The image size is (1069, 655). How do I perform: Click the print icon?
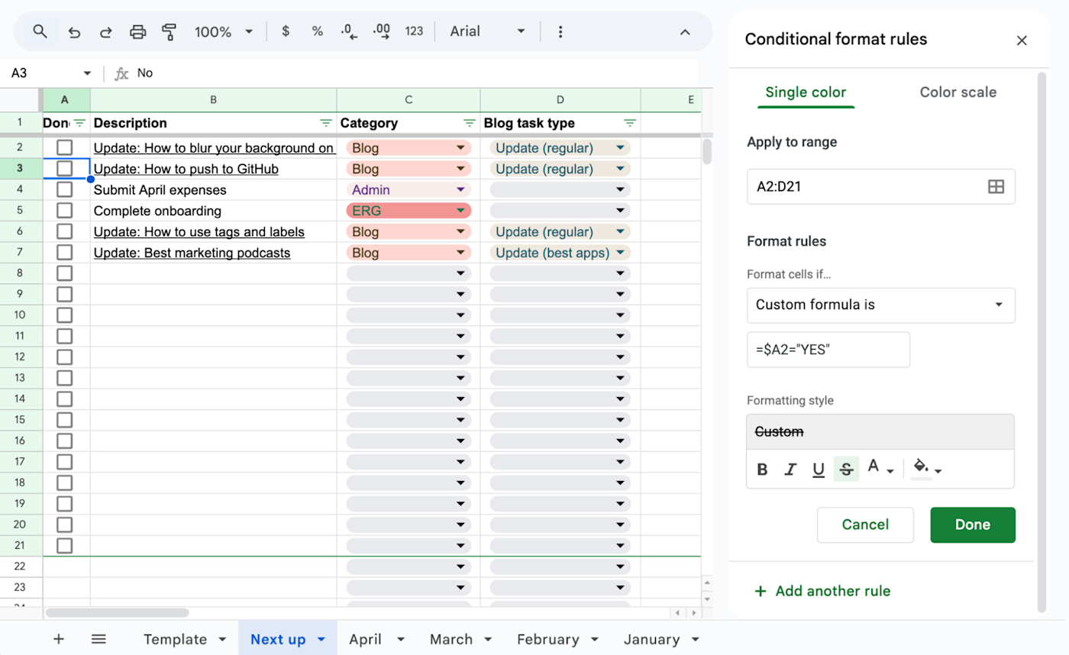(x=137, y=31)
